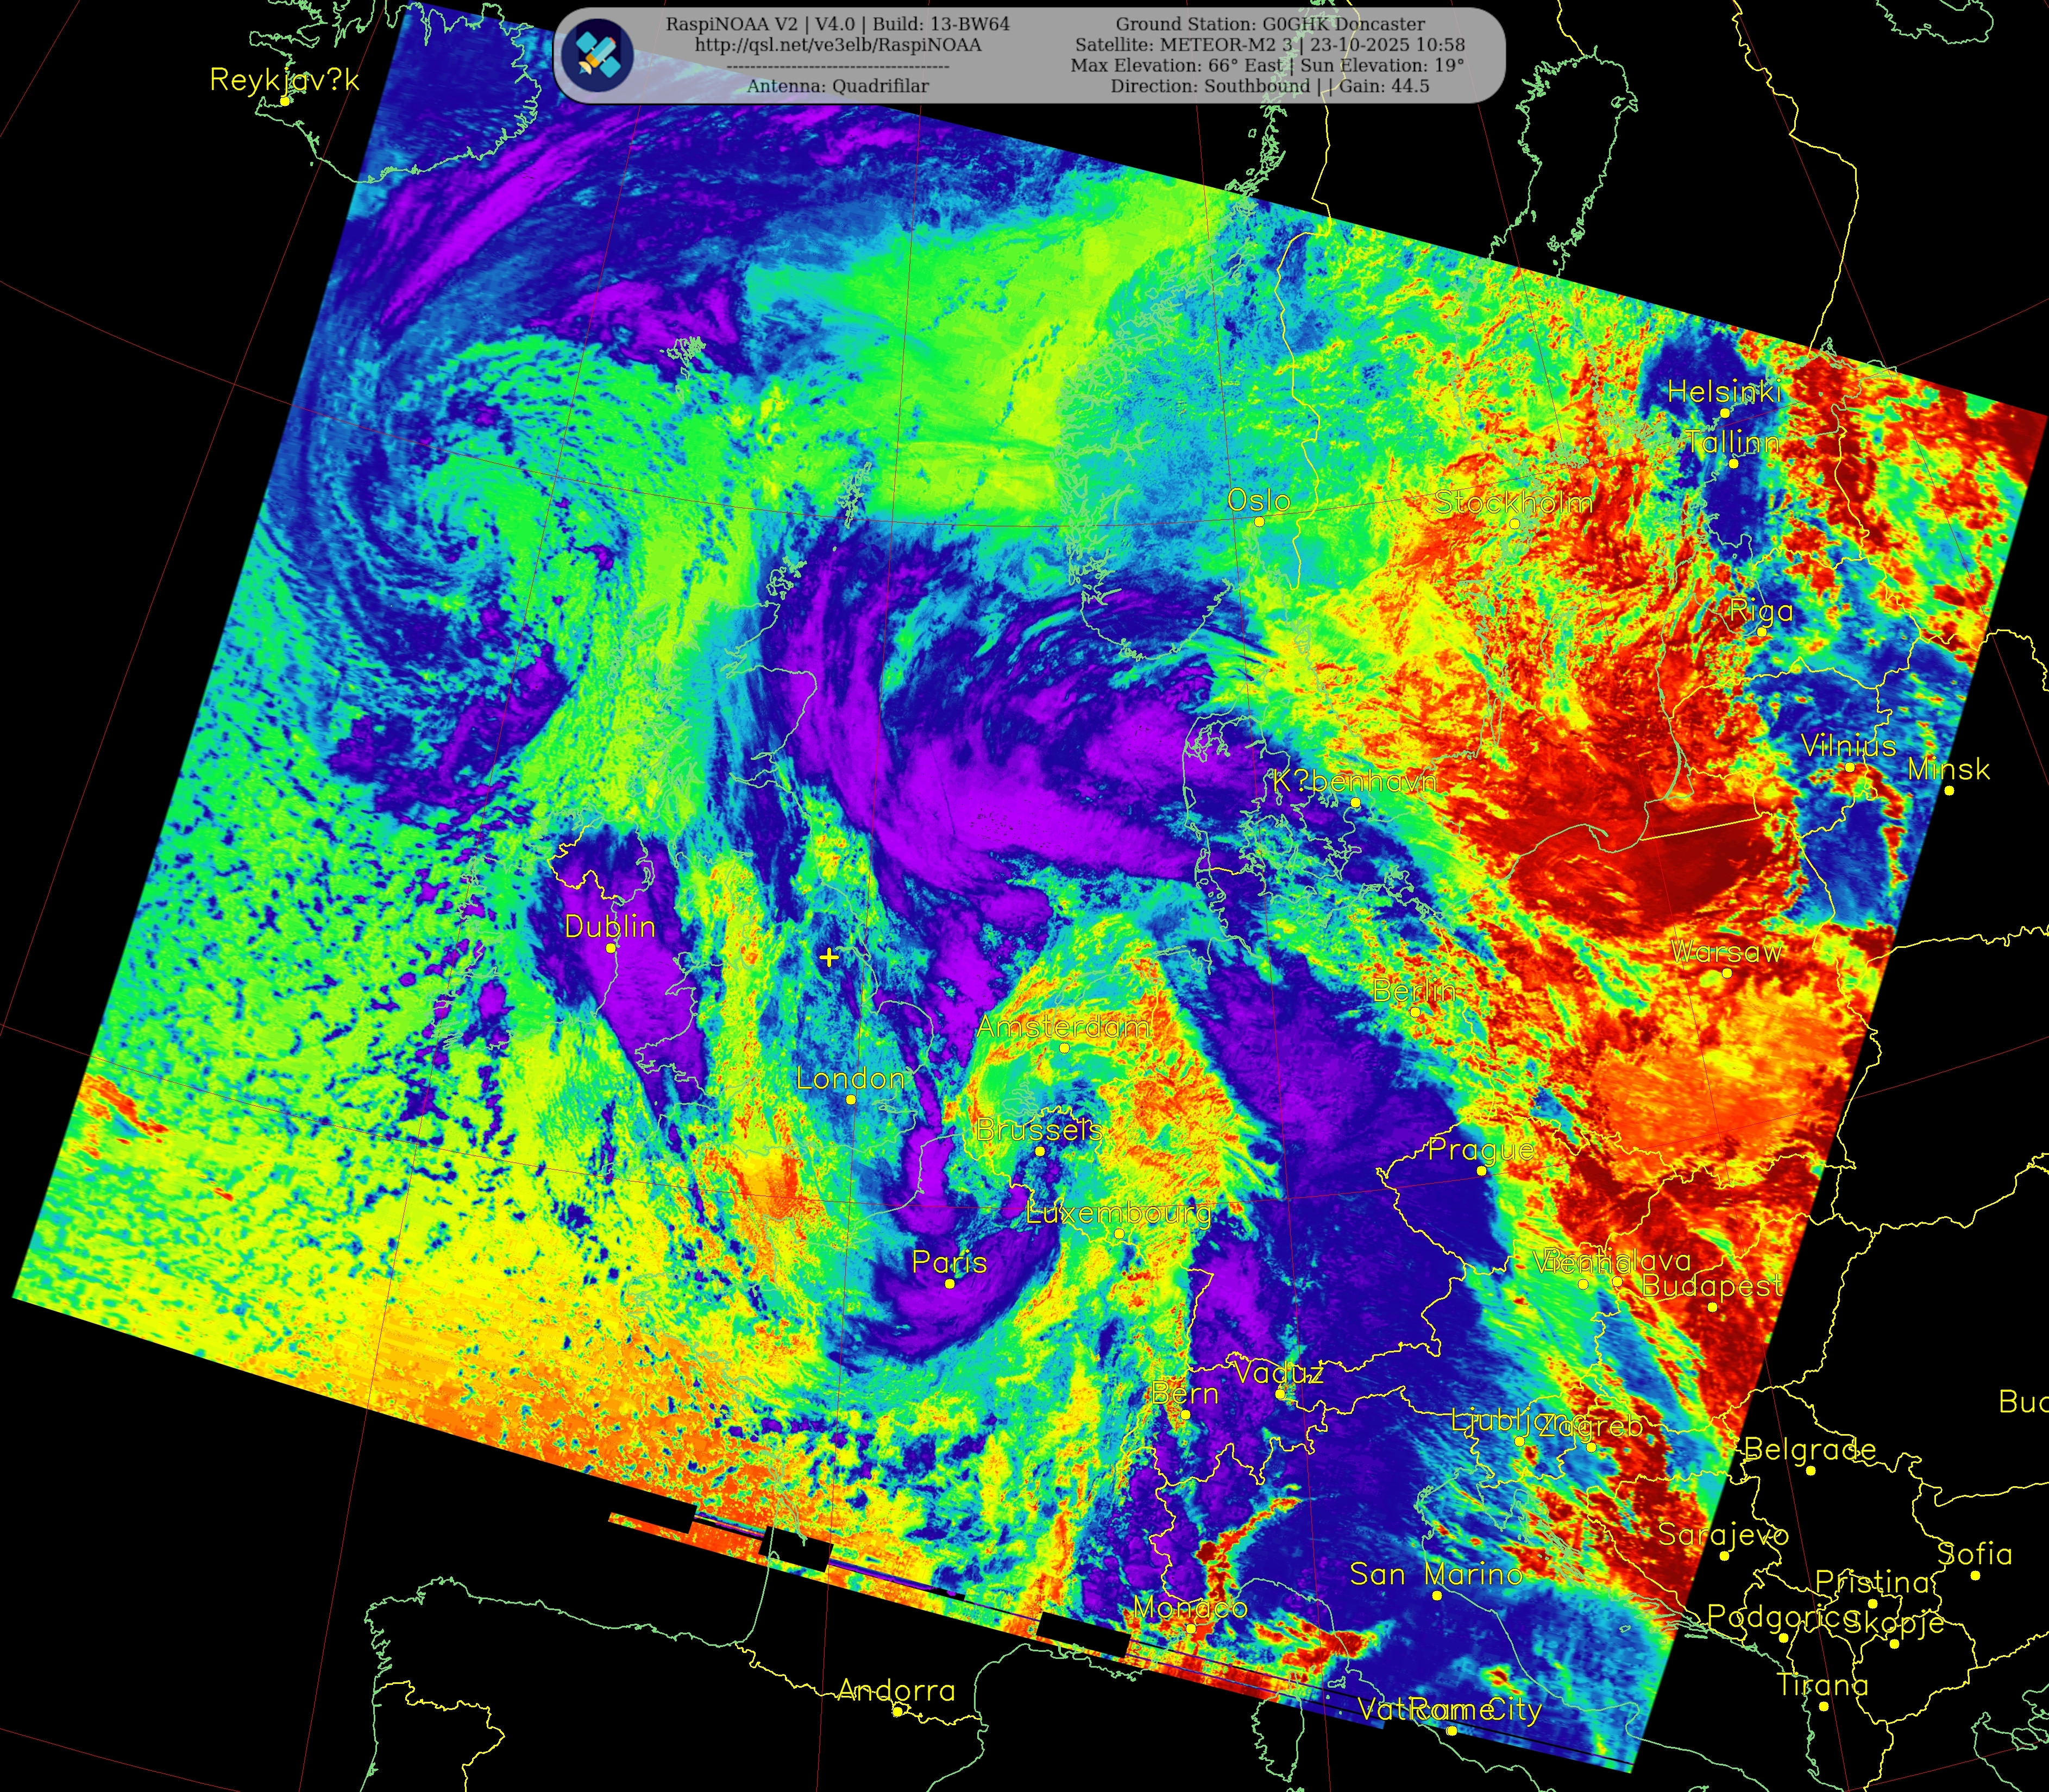Click the London city marker dot
Screen dimensions: 2049x1792
point(851,1099)
